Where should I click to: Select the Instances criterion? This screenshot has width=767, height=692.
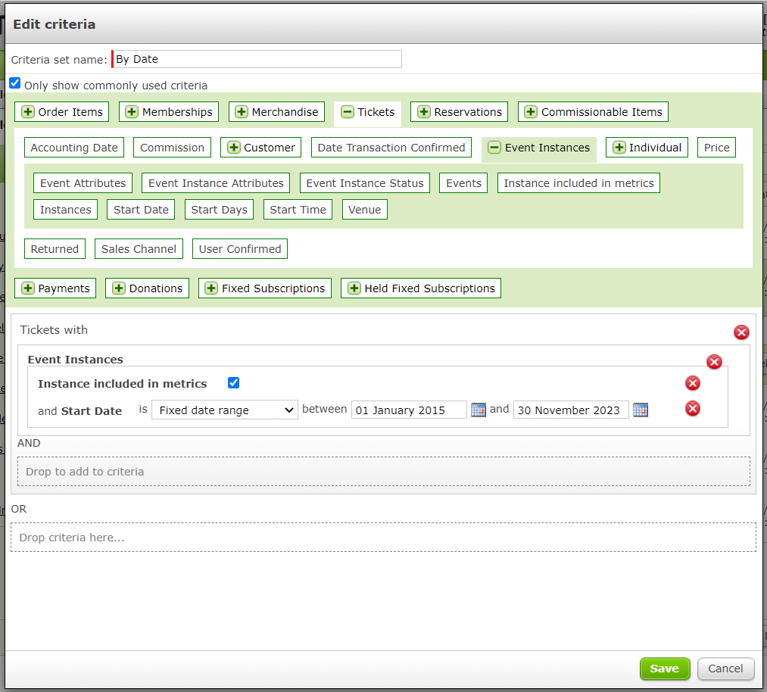66,209
